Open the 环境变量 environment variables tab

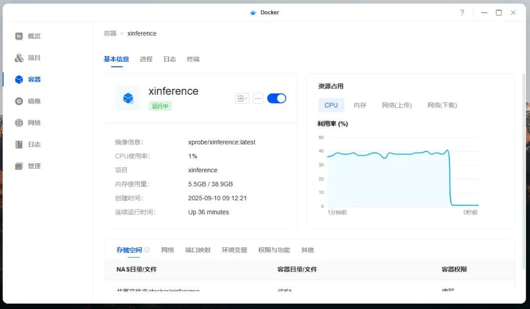(x=235, y=250)
